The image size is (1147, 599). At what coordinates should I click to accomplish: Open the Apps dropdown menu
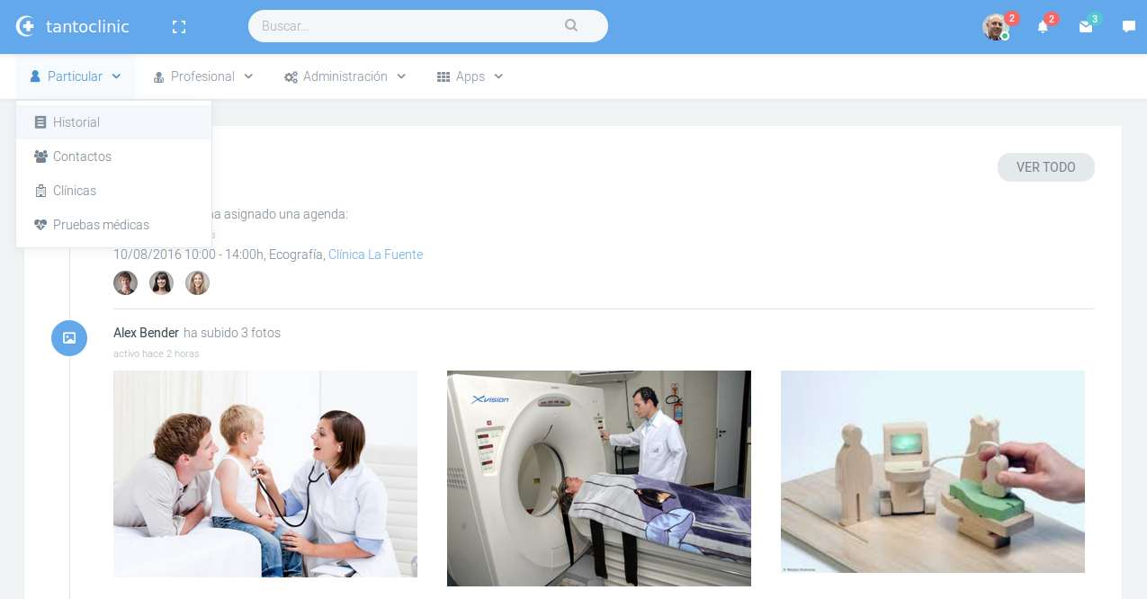click(x=470, y=76)
